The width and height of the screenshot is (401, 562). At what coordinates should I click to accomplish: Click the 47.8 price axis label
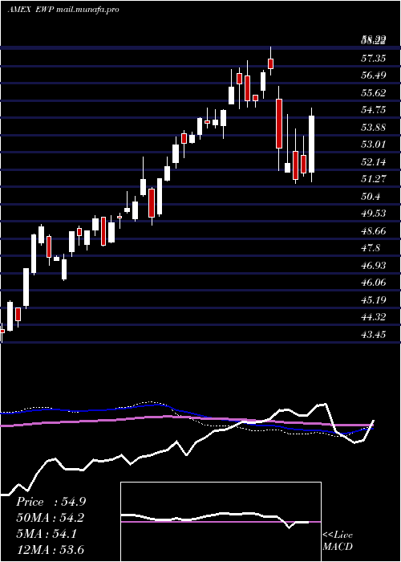click(371, 248)
